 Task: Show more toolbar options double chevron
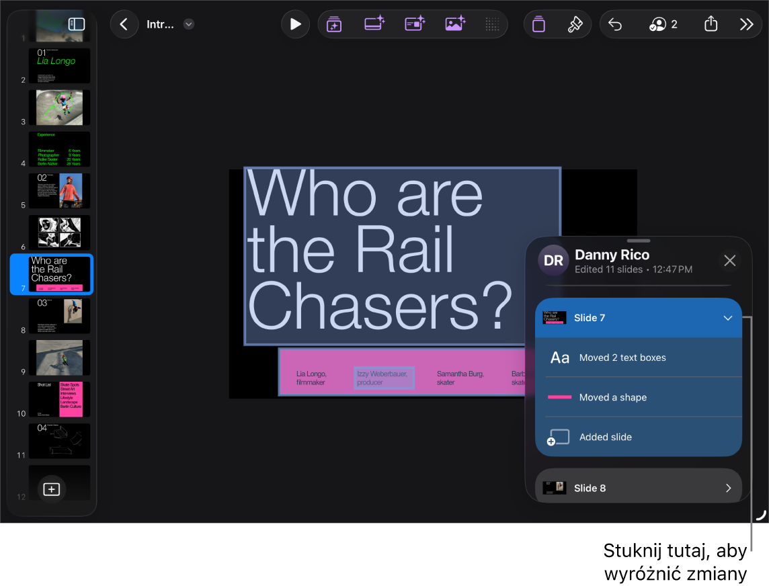point(746,24)
